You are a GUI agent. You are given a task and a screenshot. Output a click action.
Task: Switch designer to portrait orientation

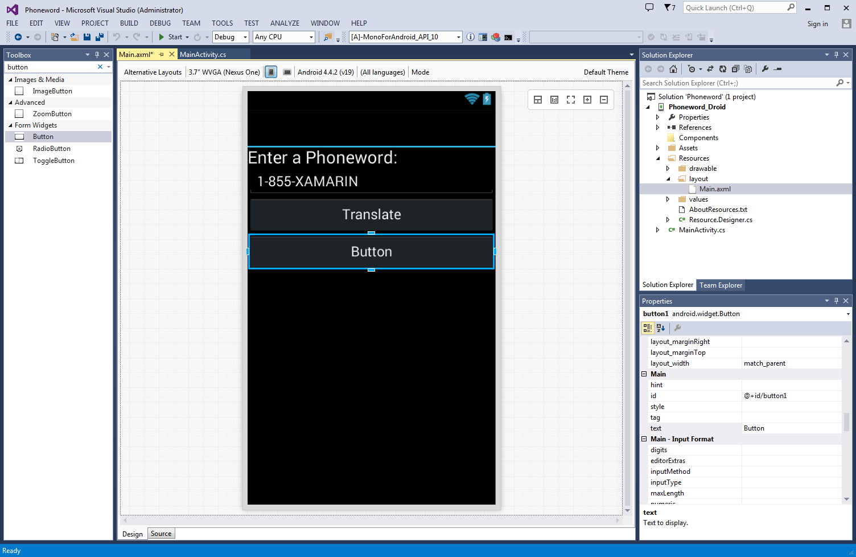pos(271,72)
